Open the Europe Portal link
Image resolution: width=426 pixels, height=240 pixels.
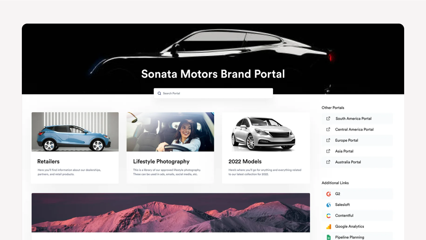coord(347,140)
